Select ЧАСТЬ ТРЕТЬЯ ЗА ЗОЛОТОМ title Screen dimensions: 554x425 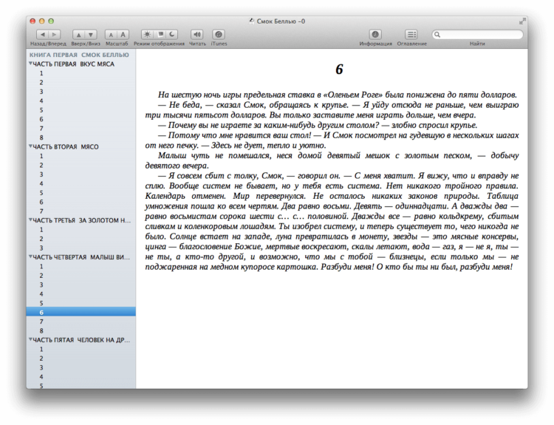81,220
